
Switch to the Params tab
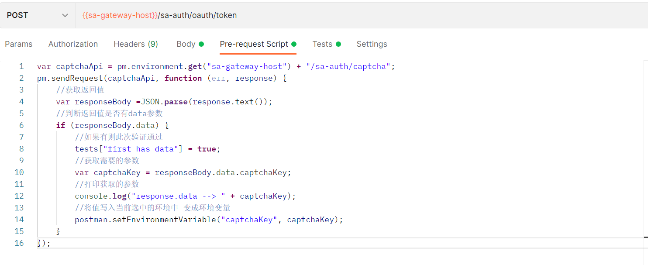pyautogui.click(x=19, y=44)
